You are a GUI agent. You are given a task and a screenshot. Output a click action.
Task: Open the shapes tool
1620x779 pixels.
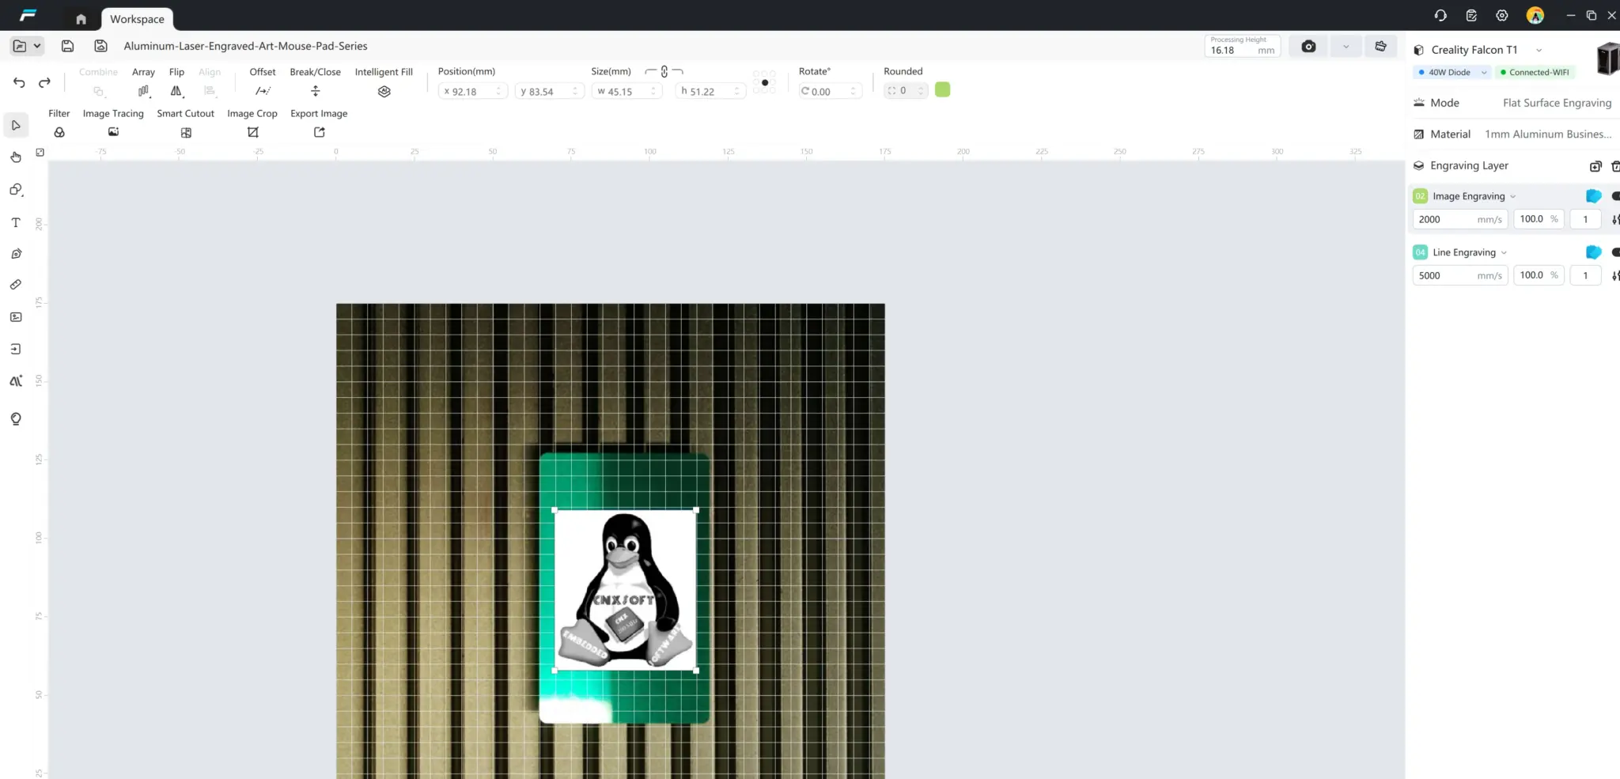pos(16,190)
